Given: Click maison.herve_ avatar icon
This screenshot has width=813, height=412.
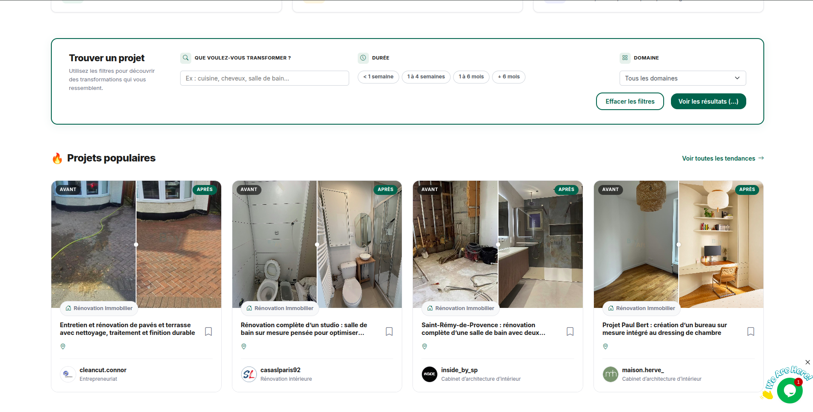Looking at the screenshot, I should (x=611, y=374).
